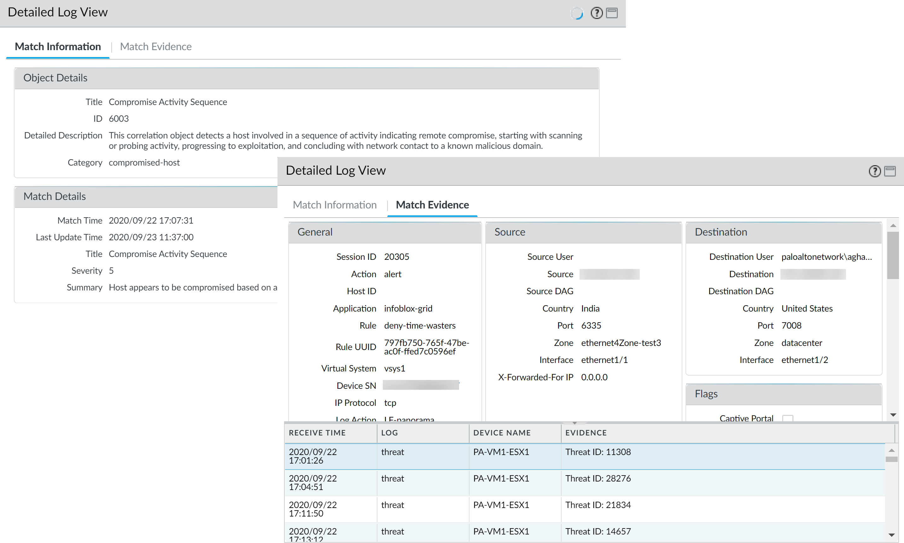Click scroll-down arrow of evidence table
904x543 pixels.
892,535
